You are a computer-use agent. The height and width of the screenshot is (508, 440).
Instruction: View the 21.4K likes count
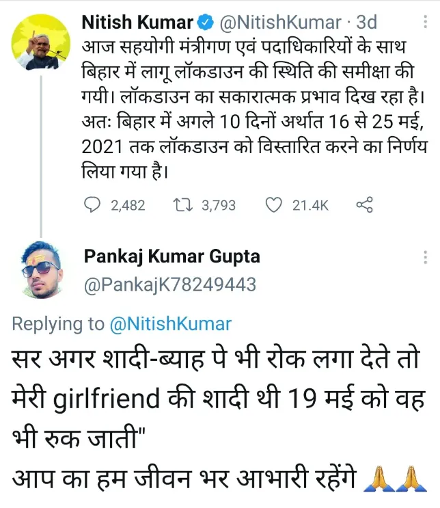310,205
